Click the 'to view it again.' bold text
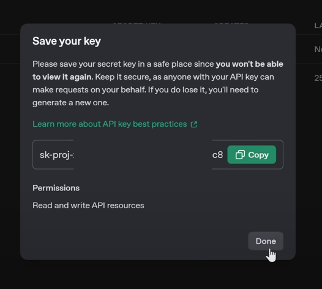 (x=63, y=77)
